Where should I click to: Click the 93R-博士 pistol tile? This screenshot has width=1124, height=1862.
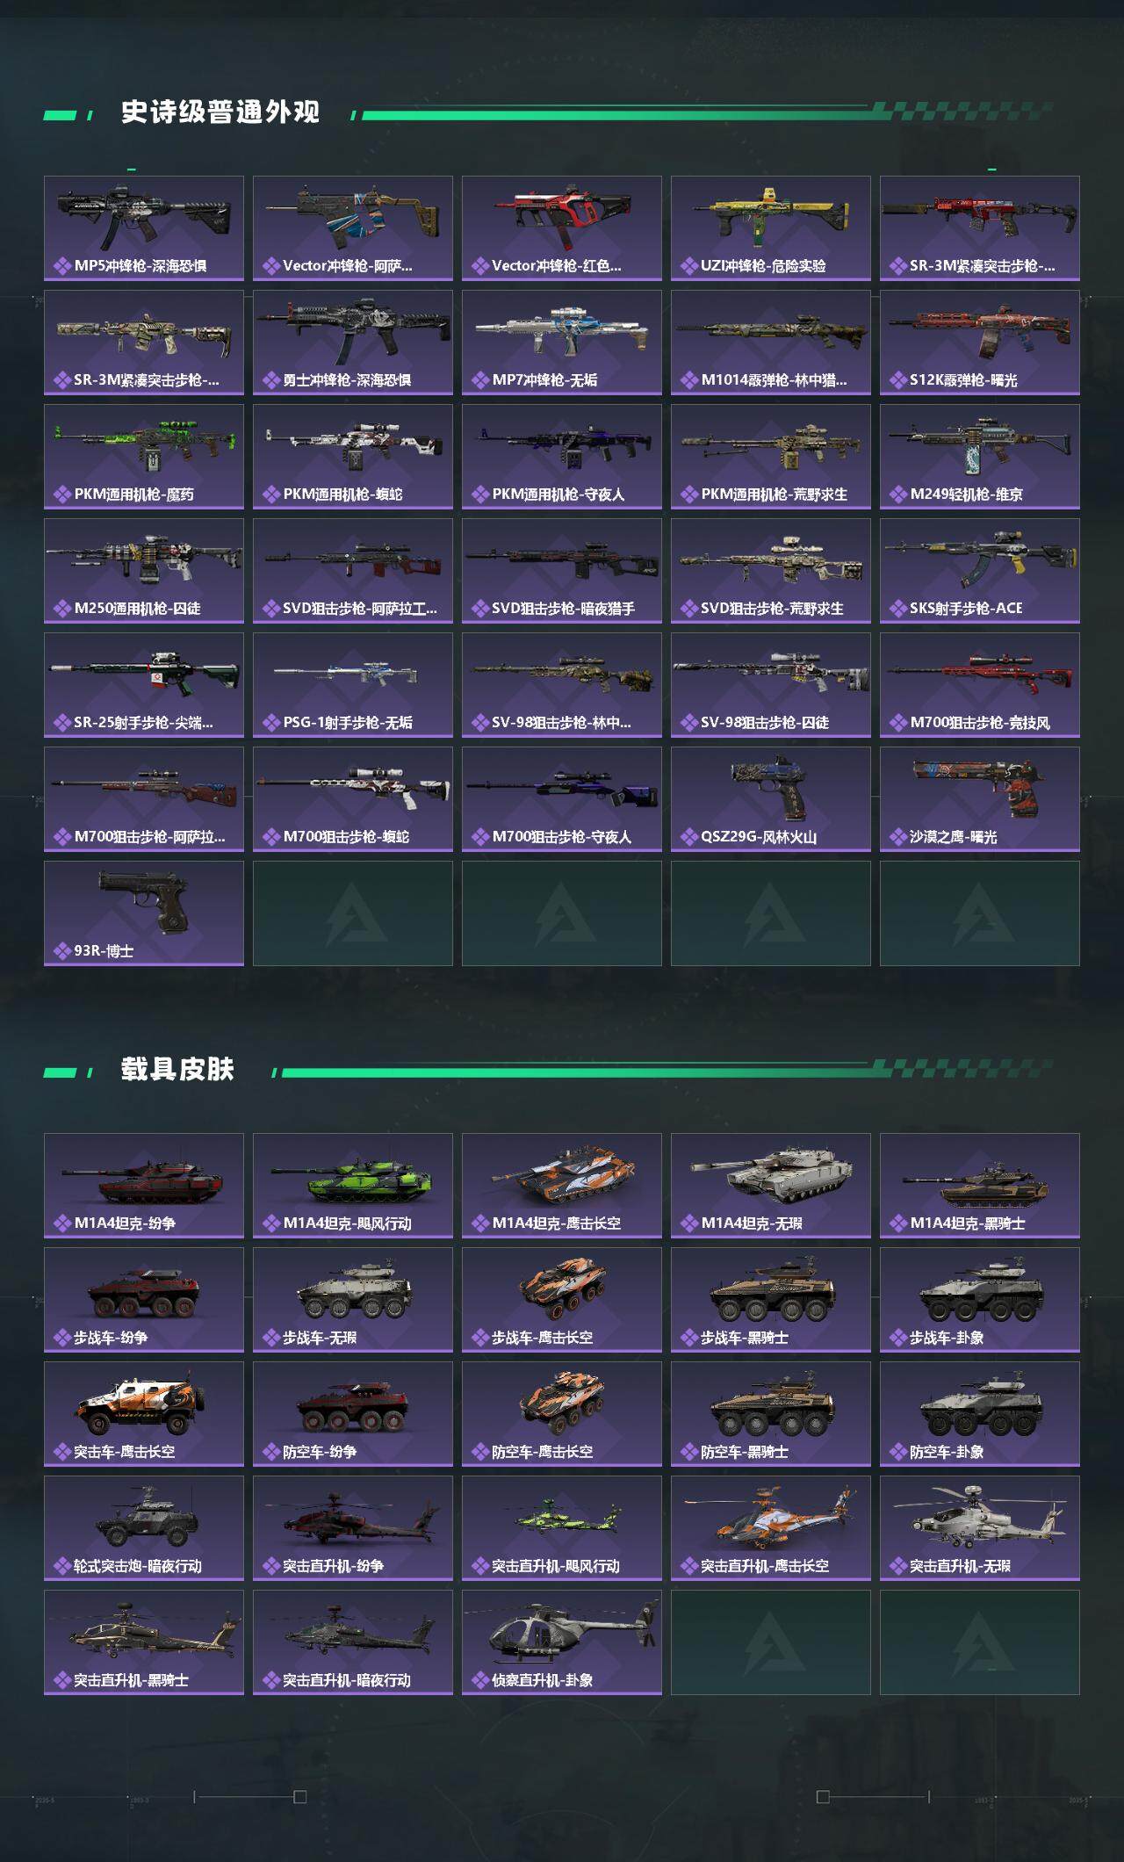click(144, 913)
